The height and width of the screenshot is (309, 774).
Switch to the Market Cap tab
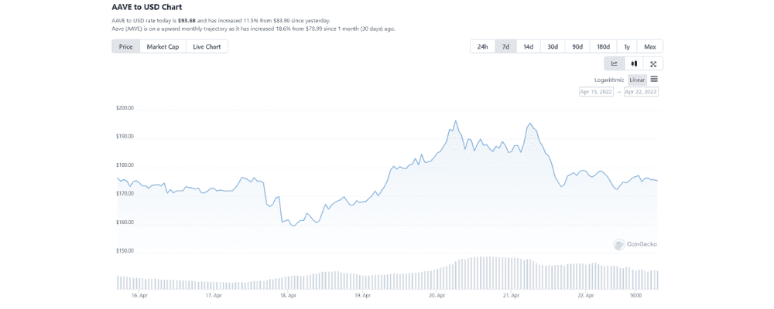click(163, 46)
